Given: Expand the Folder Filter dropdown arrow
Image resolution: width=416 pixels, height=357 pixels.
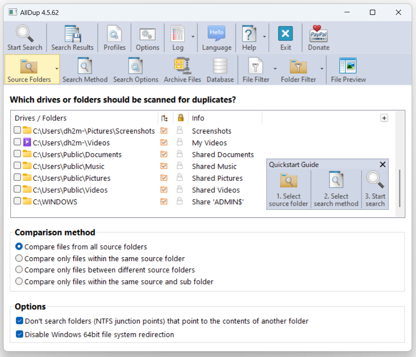Looking at the screenshot, I should pyautogui.click(x=322, y=69).
